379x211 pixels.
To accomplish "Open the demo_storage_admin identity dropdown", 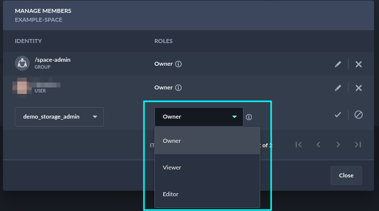I will point(59,117).
